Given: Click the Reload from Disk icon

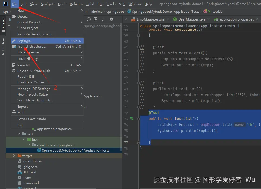Looking at the screenshot, I should pos(14,71).
